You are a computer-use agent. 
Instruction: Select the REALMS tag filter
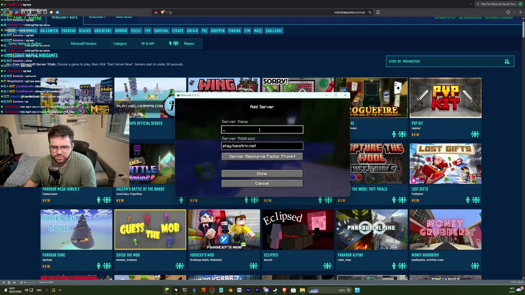click(x=85, y=31)
